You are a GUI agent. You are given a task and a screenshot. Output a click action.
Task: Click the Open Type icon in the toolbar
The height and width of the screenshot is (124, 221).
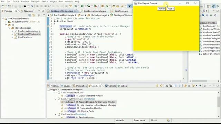click(114, 6)
